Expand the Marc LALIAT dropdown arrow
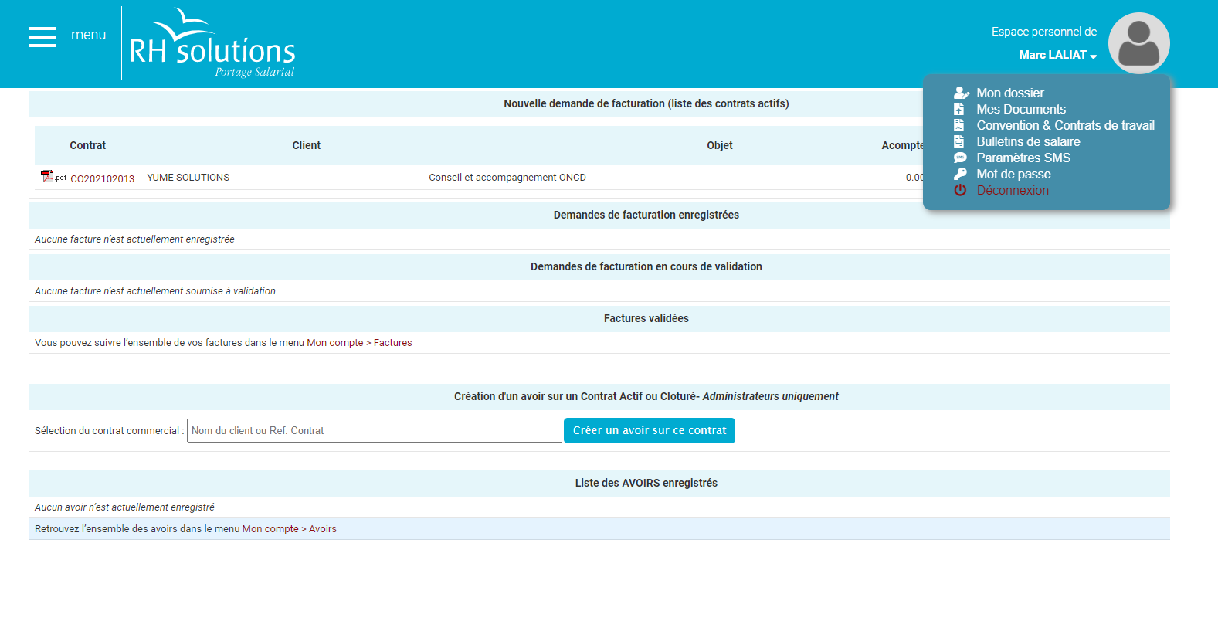Viewport: 1218px width, 621px height. click(x=1093, y=56)
